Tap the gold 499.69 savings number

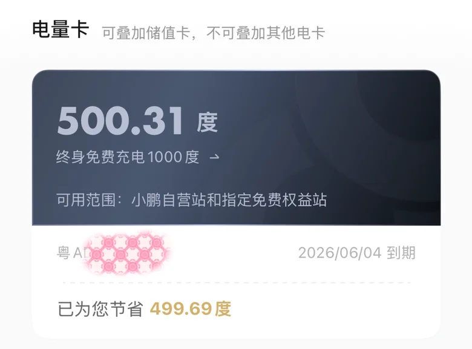(181, 309)
